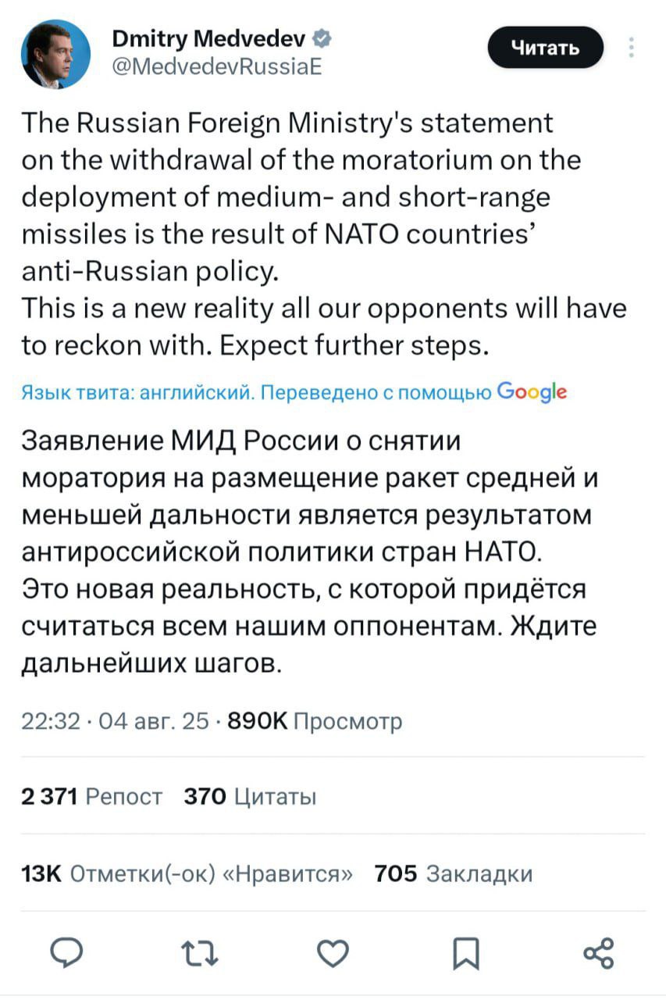This screenshot has width=666, height=1000.
Task: Click the 890K Просмотр view count
Action: (314, 721)
